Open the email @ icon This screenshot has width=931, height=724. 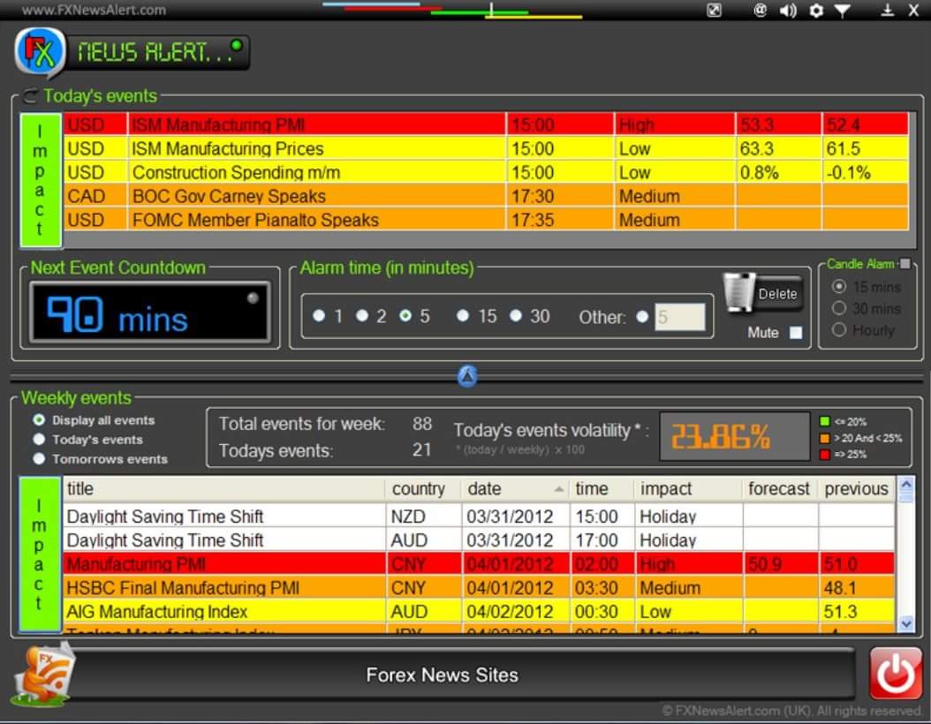(760, 10)
